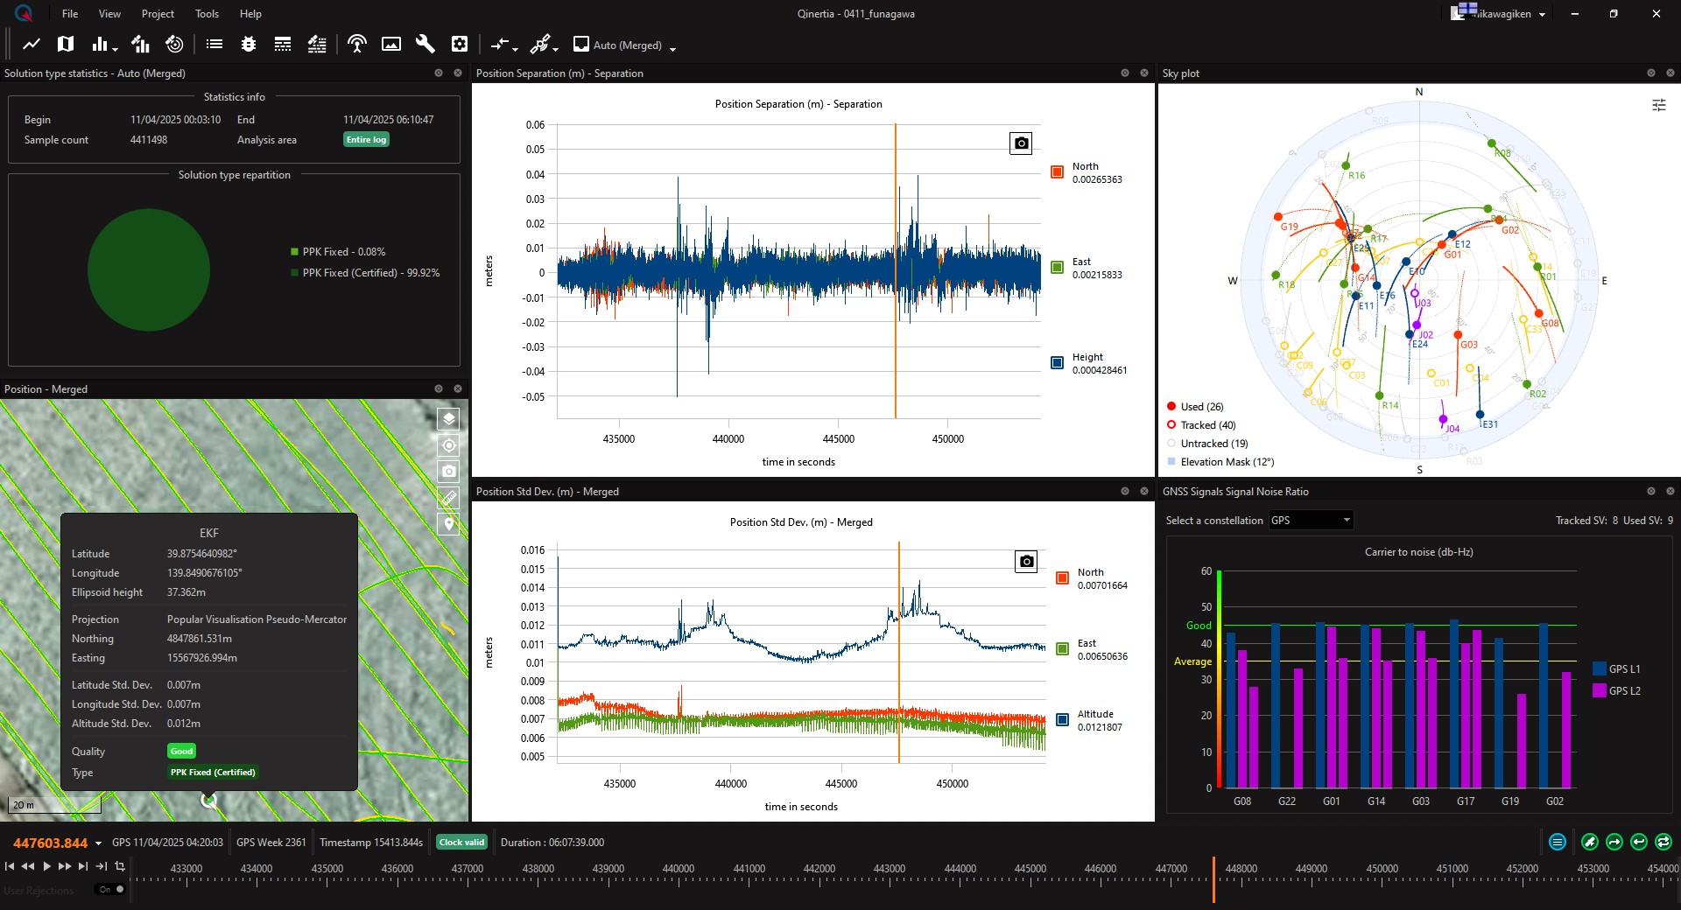The width and height of the screenshot is (1681, 910).
Task: Open the time format dropdown beside 447603.844
Action: (x=98, y=843)
